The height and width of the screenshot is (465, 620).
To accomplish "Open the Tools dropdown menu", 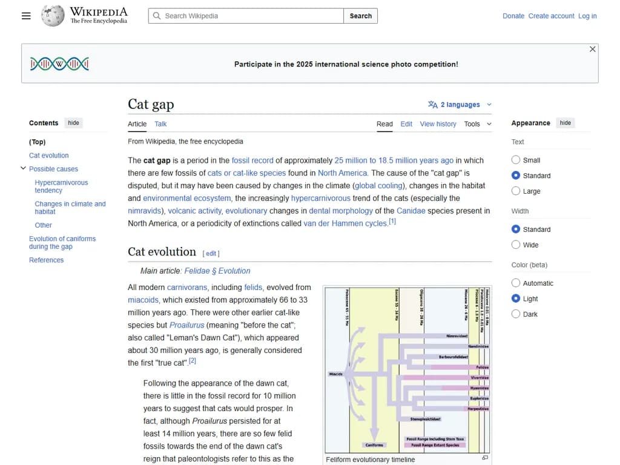I will 477,124.
